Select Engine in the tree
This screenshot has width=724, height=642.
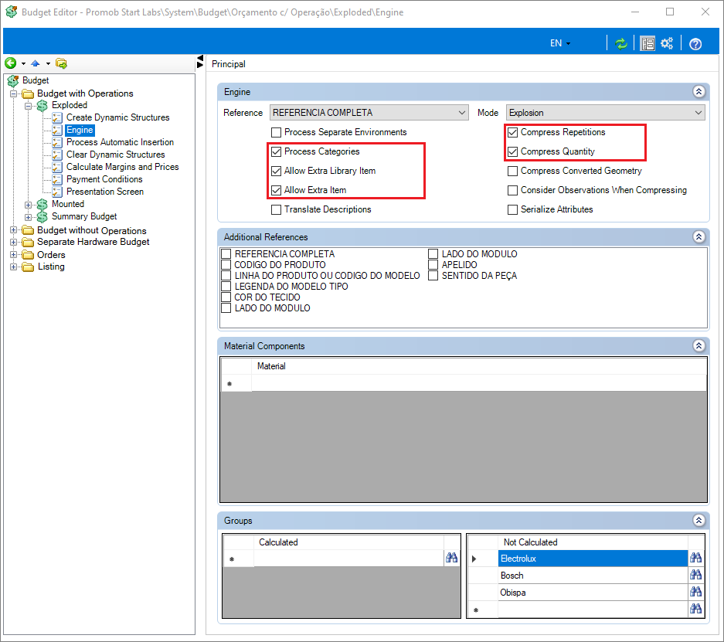tap(80, 130)
